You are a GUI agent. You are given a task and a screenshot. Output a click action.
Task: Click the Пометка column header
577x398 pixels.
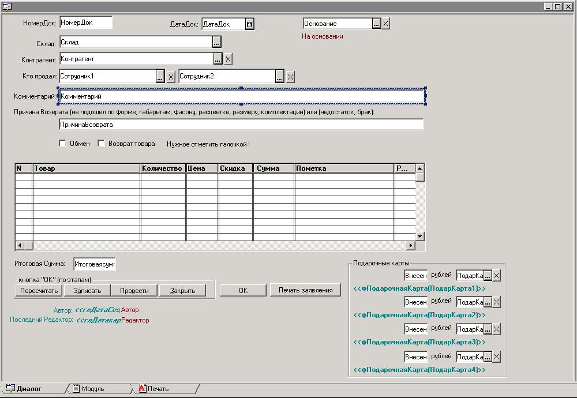click(344, 168)
